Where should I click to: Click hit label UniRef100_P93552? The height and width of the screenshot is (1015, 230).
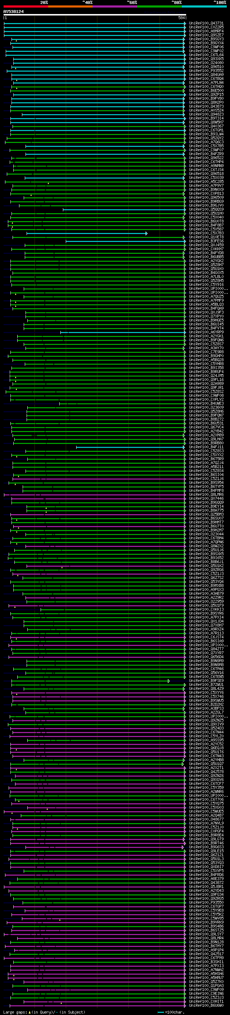pos(206,71)
